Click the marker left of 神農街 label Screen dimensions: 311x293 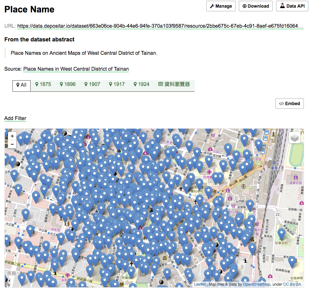(x=12, y=161)
